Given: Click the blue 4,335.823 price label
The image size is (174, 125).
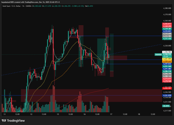Looking at the screenshot, I should click(x=167, y=31).
